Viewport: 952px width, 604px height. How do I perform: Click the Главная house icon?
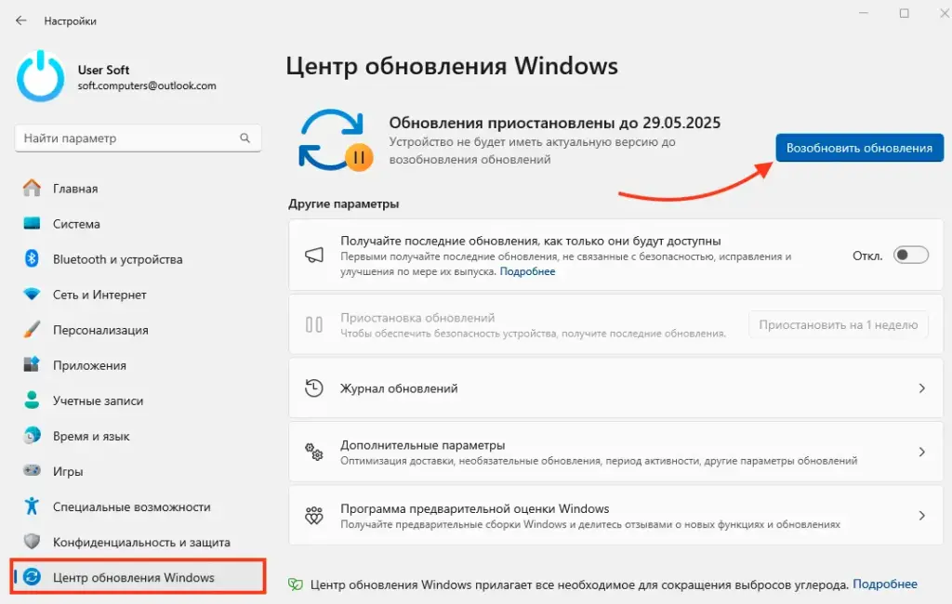click(x=32, y=189)
